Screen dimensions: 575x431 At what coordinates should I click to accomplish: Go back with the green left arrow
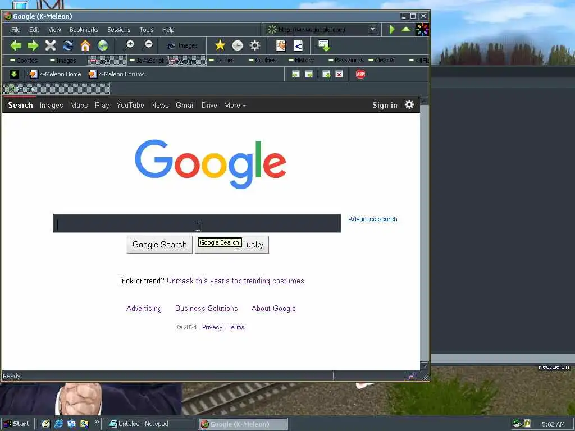point(15,46)
